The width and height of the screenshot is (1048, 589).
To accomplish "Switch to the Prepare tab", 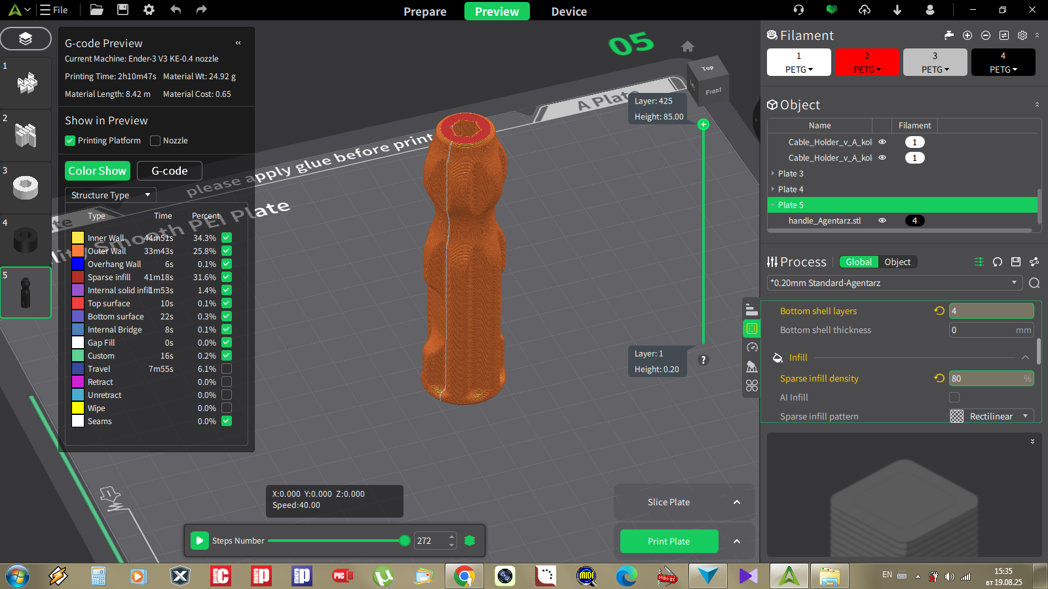I will (x=425, y=11).
